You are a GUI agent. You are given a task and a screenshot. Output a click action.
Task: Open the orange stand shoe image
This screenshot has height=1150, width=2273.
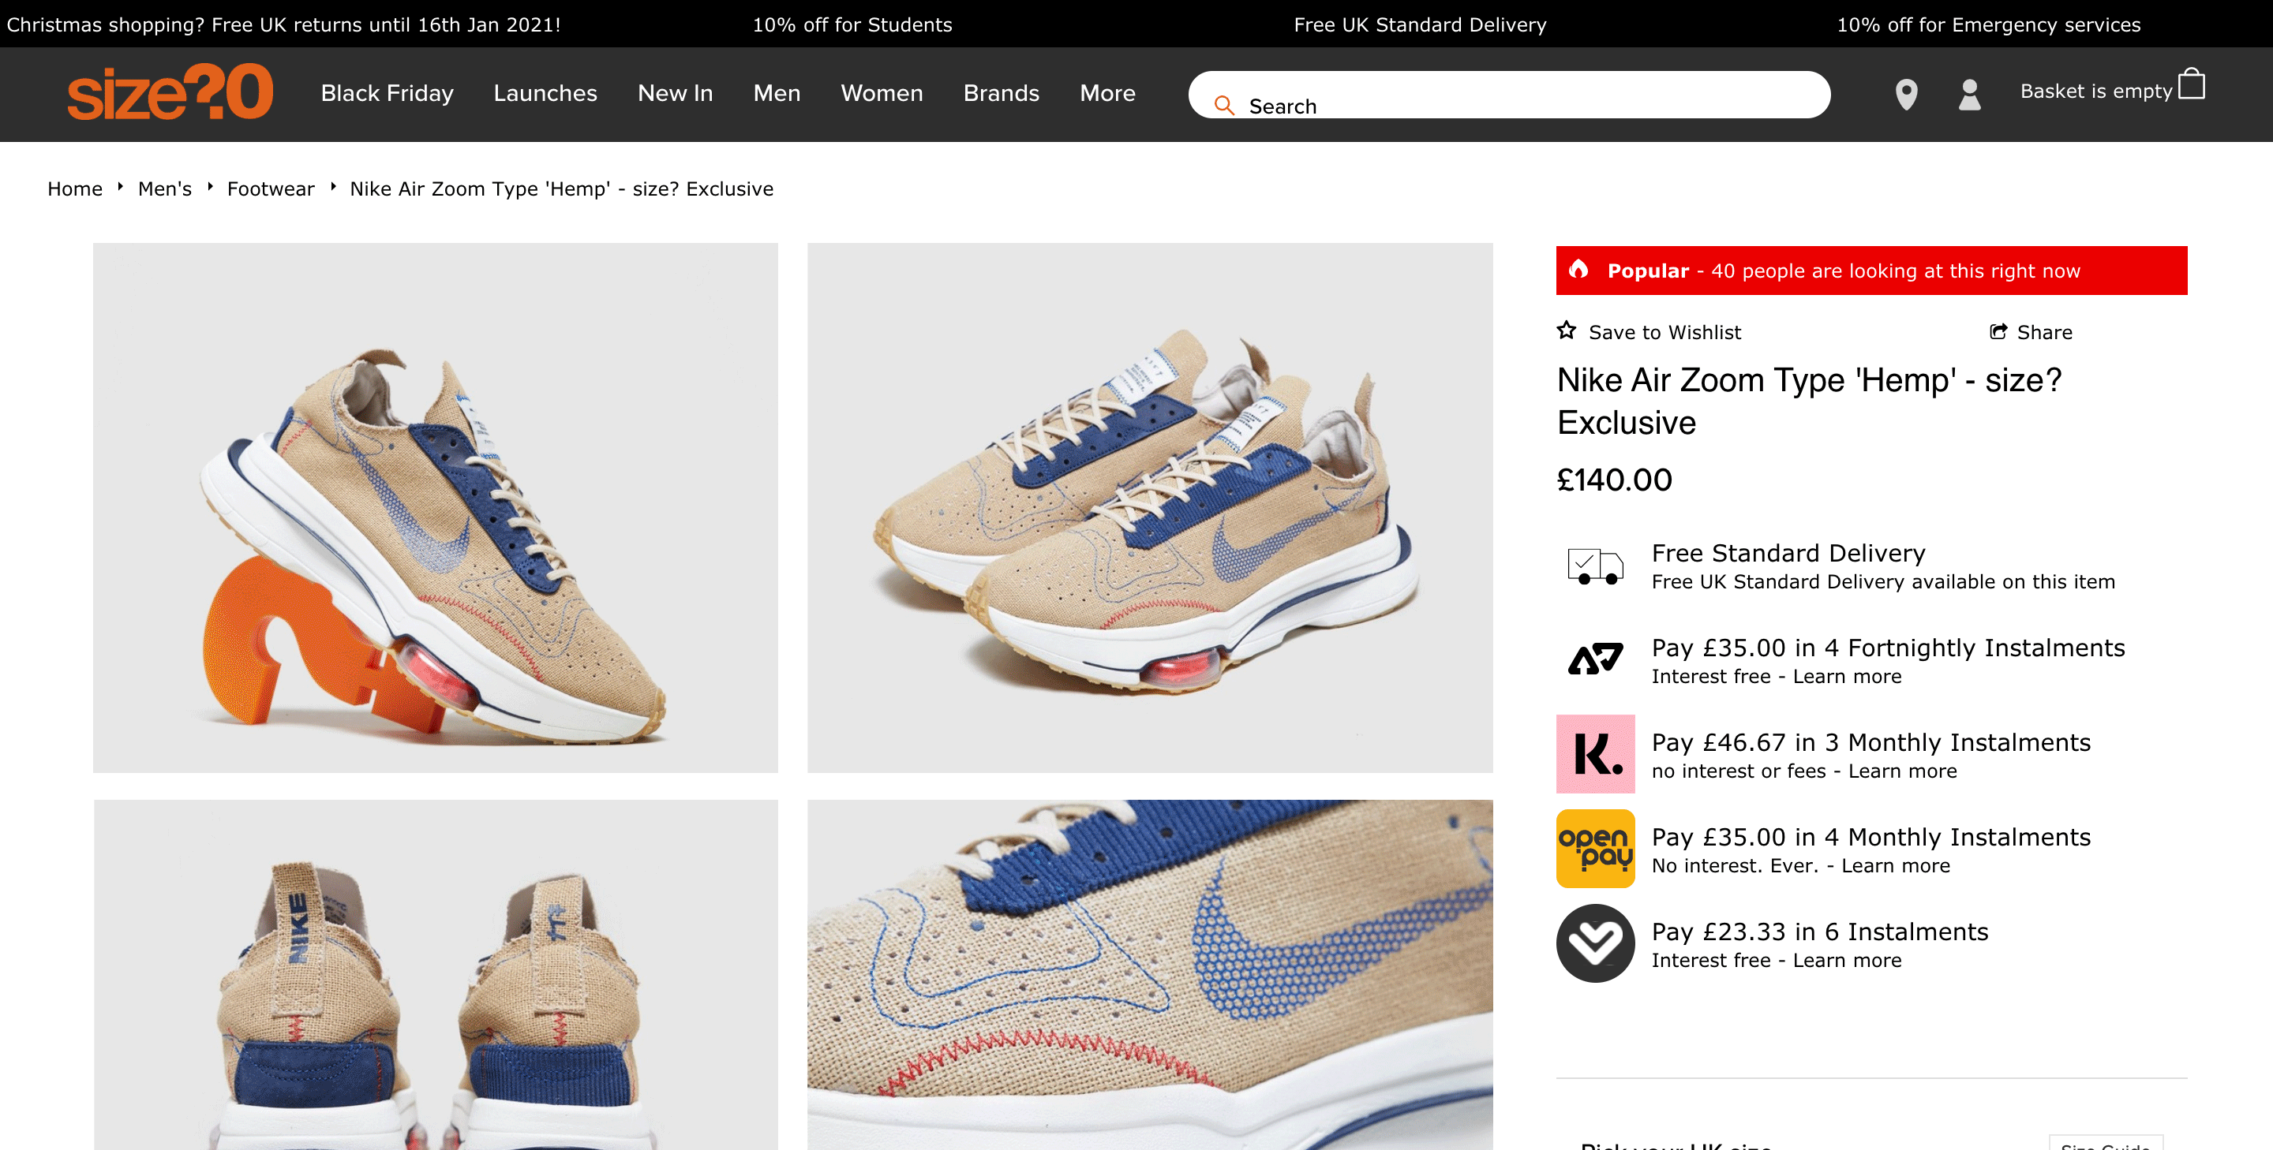pyautogui.click(x=435, y=507)
